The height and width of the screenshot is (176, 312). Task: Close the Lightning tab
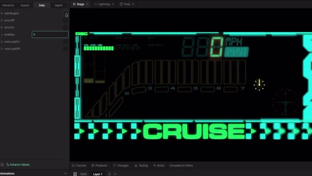[x=113, y=4]
